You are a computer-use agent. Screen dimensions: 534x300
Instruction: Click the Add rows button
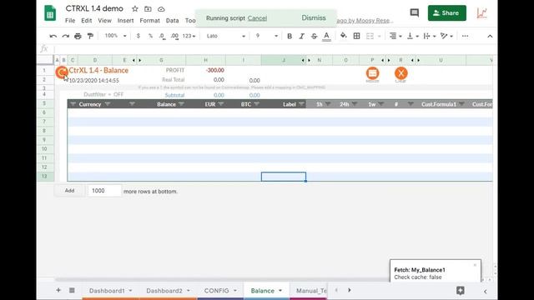pos(69,191)
